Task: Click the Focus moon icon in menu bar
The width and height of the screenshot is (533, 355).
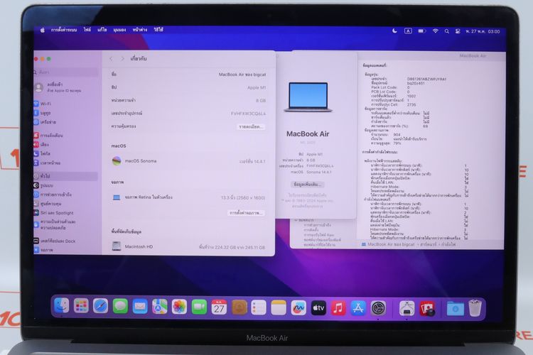Action: [394, 31]
